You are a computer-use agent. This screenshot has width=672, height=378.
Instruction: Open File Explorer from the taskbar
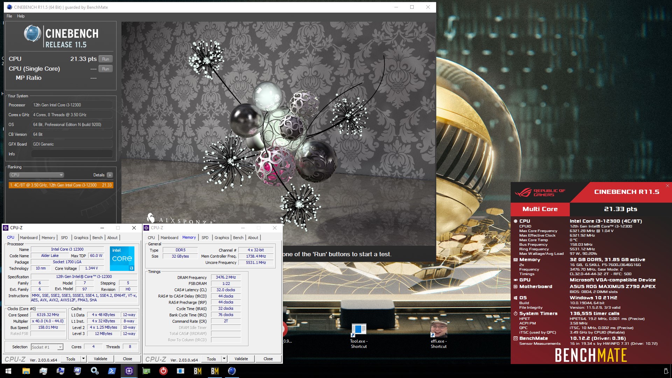click(x=26, y=371)
